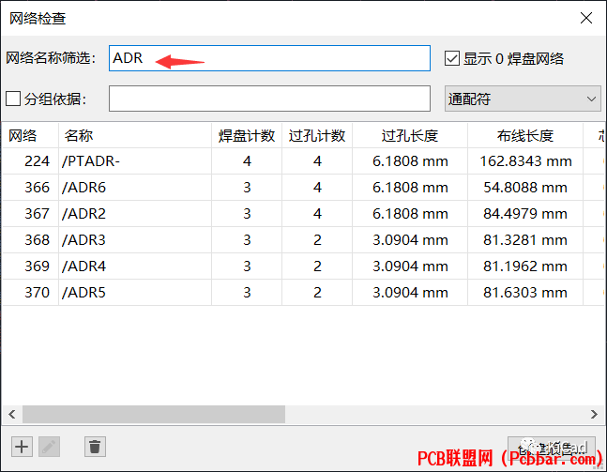Click /ADR3 via length 3.0904 mm cell
This screenshot has width=607, height=472.
[x=410, y=240]
